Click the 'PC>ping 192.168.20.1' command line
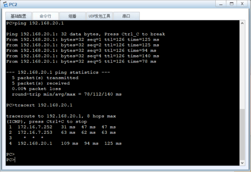The width and height of the screenshot is (251, 172). [35, 23]
